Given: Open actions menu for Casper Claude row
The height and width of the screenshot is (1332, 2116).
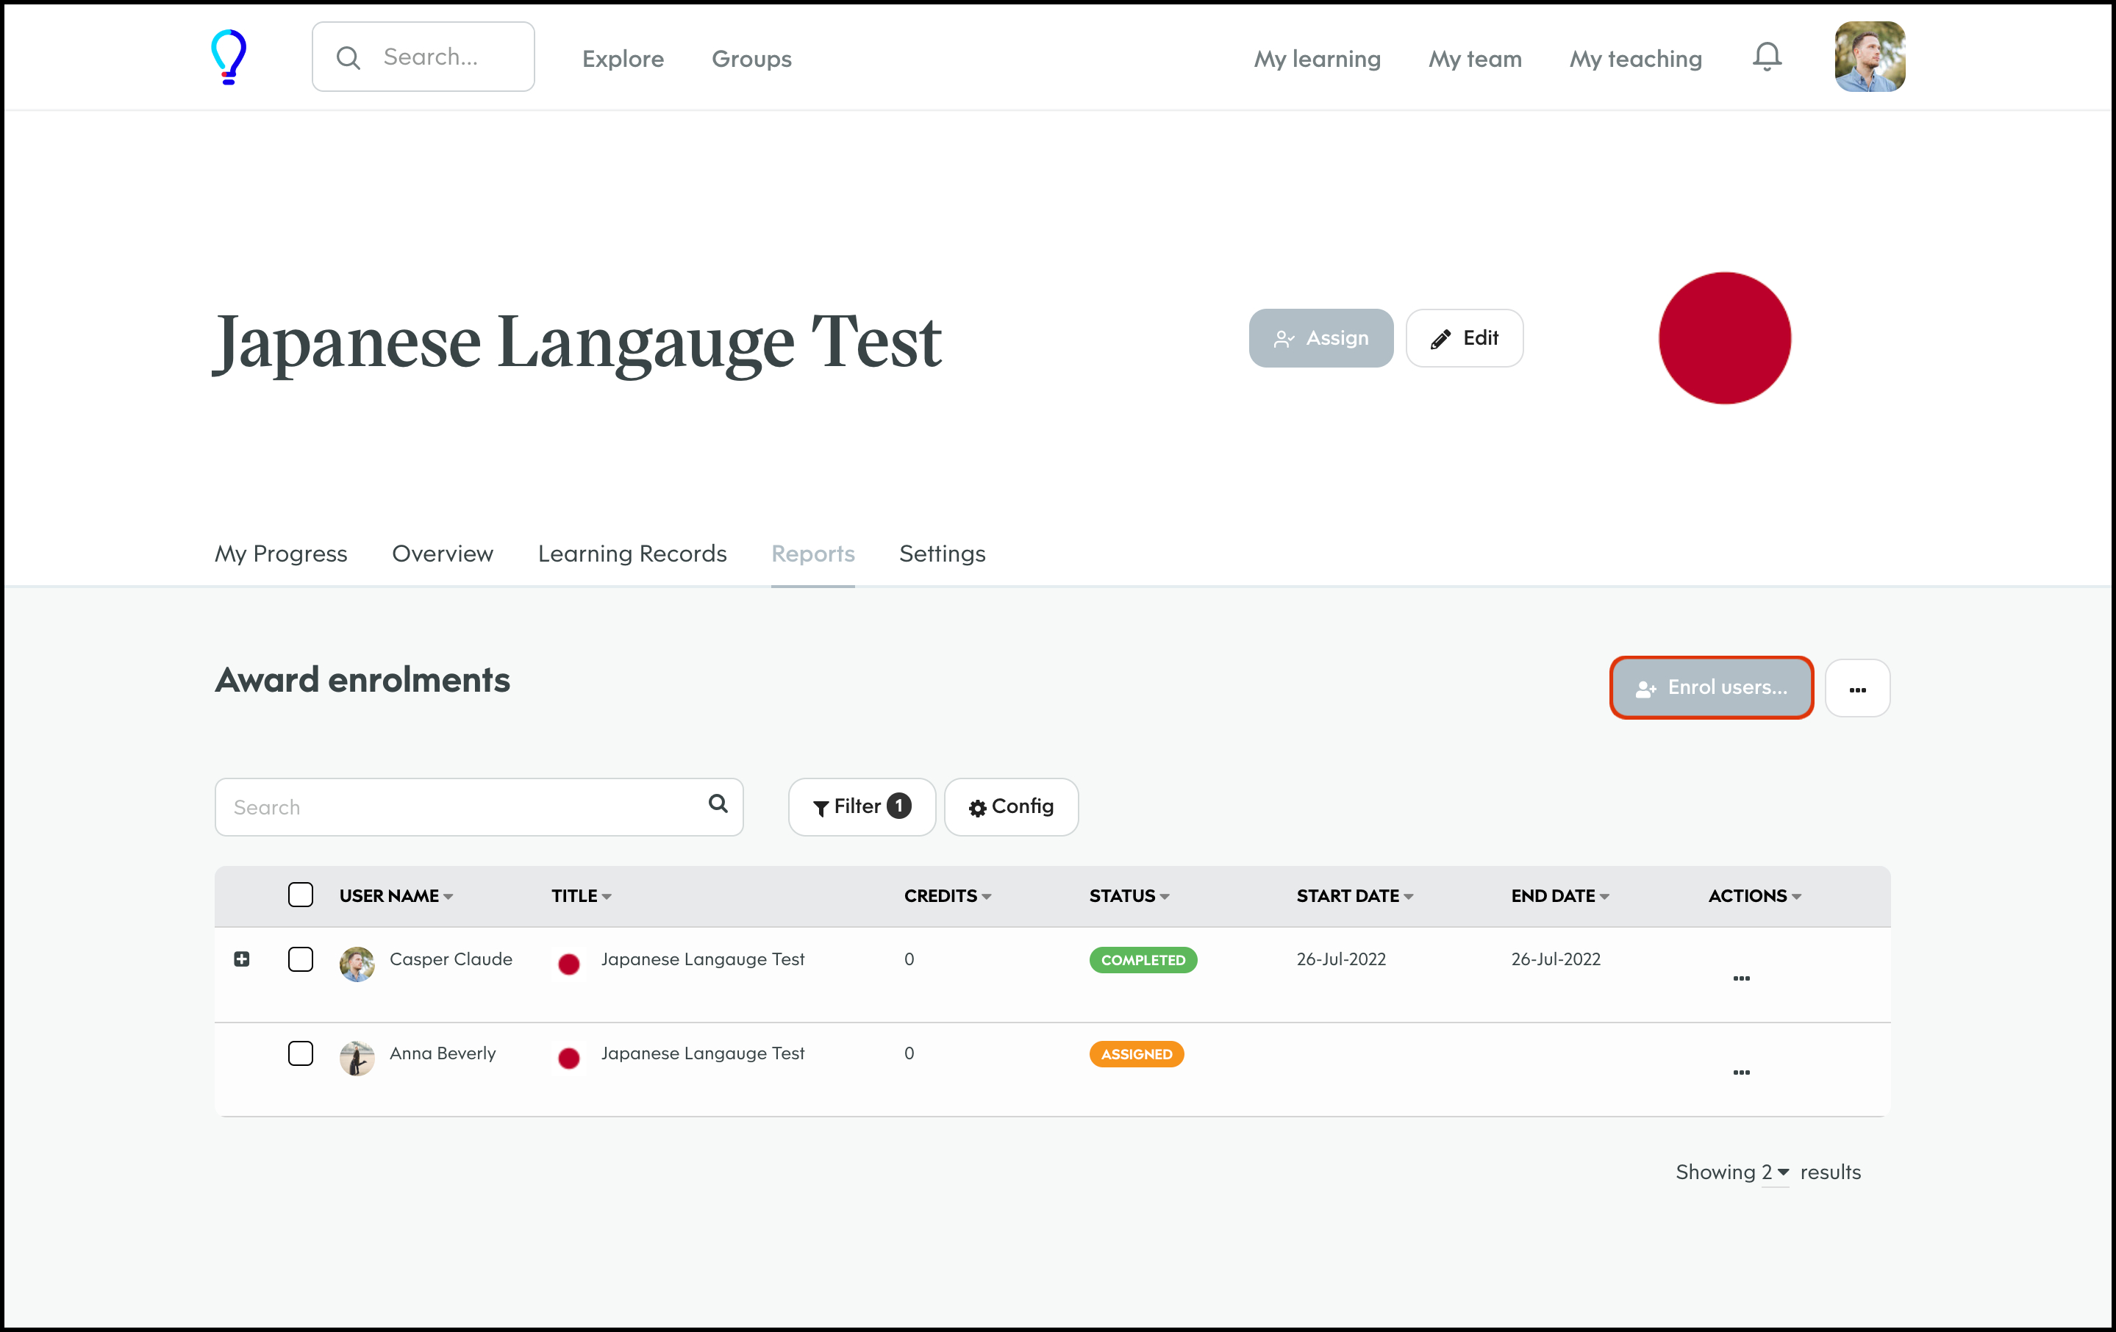Looking at the screenshot, I should pos(1741,978).
